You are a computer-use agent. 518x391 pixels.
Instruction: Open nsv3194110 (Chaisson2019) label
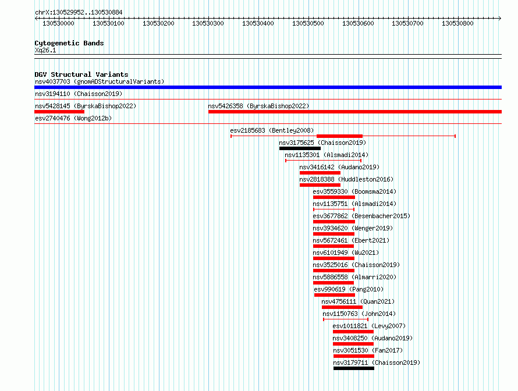(x=79, y=94)
